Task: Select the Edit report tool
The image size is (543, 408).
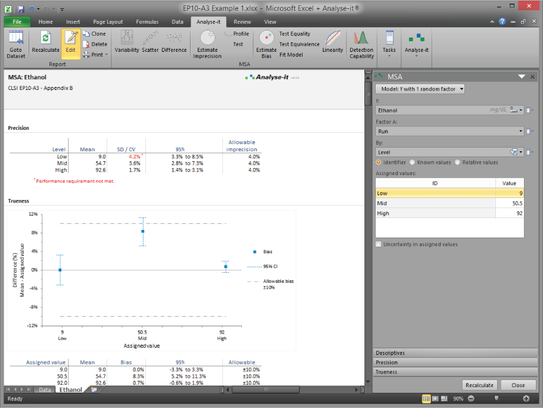Action: [x=70, y=42]
